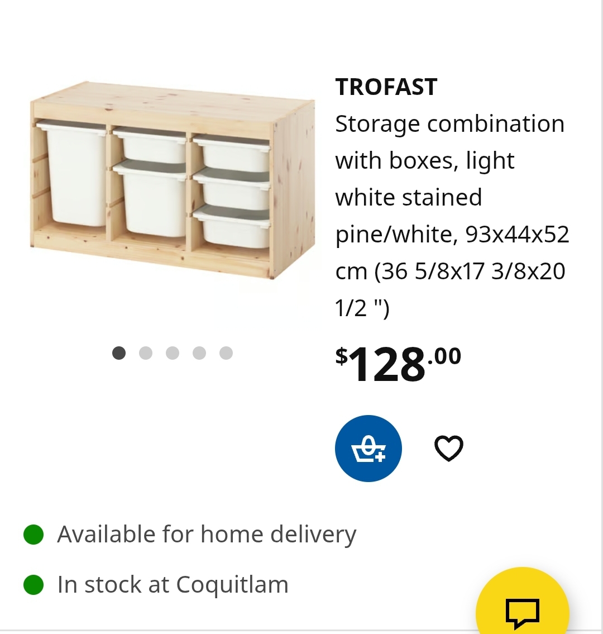603x634 pixels.
Task: Click green status dot beside home delivery
Action: [x=33, y=535]
